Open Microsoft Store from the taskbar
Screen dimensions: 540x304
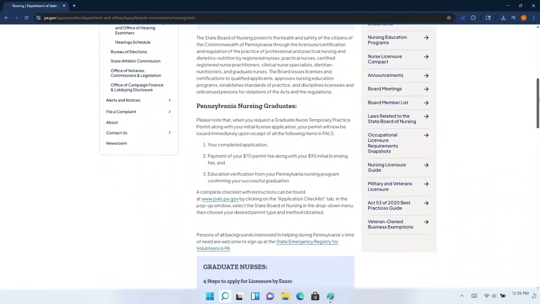pyautogui.click(x=315, y=296)
